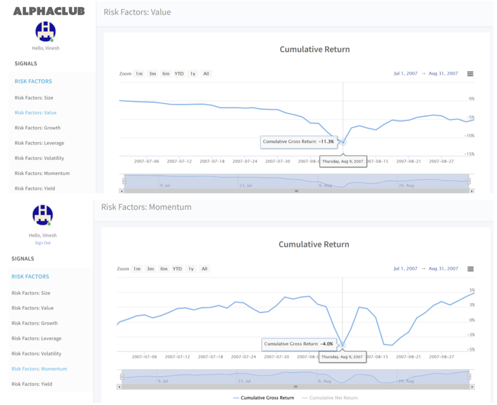The image size is (497, 405).
Task: Click the Jul 1, 2007 start date on Value chart
Action: coord(405,74)
